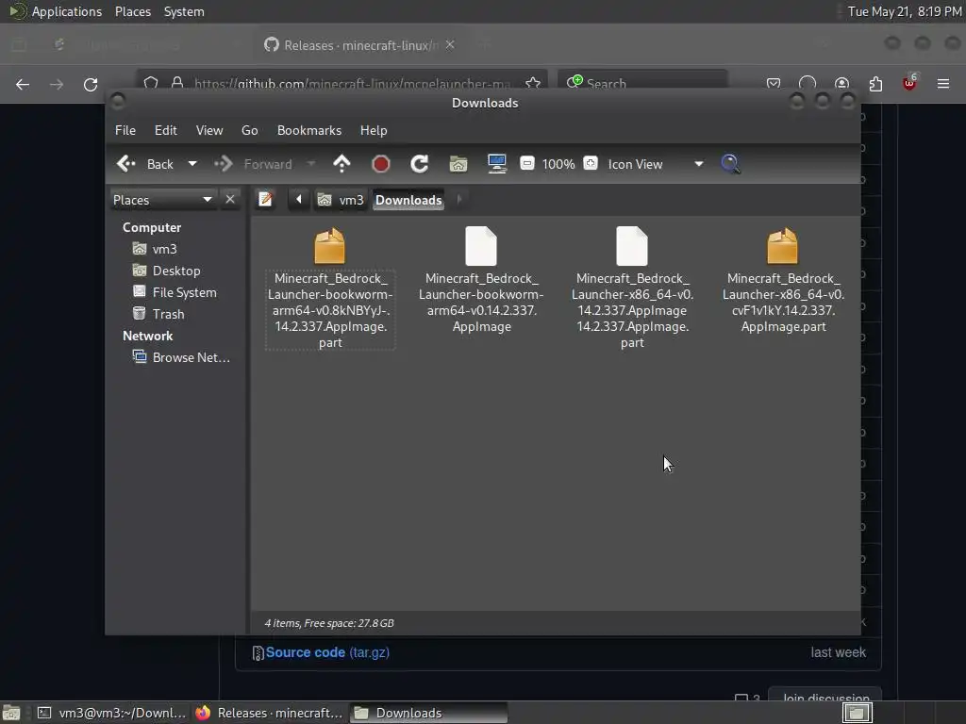Open File System in the sidebar
966x724 pixels.
[x=175, y=292]
